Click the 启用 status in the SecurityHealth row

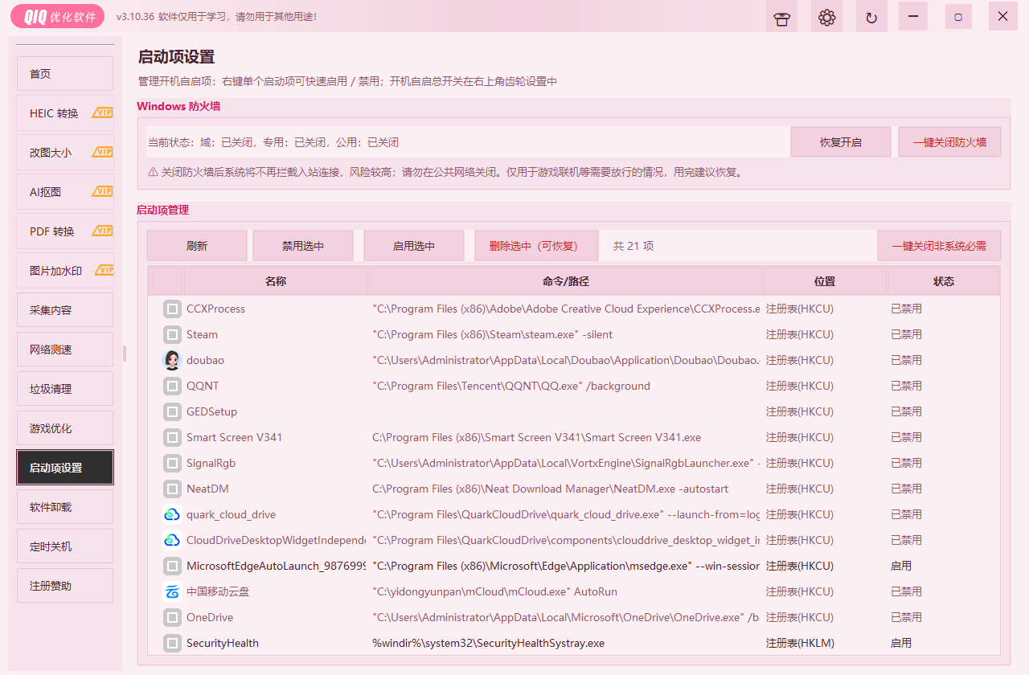[x=901, y=643]
